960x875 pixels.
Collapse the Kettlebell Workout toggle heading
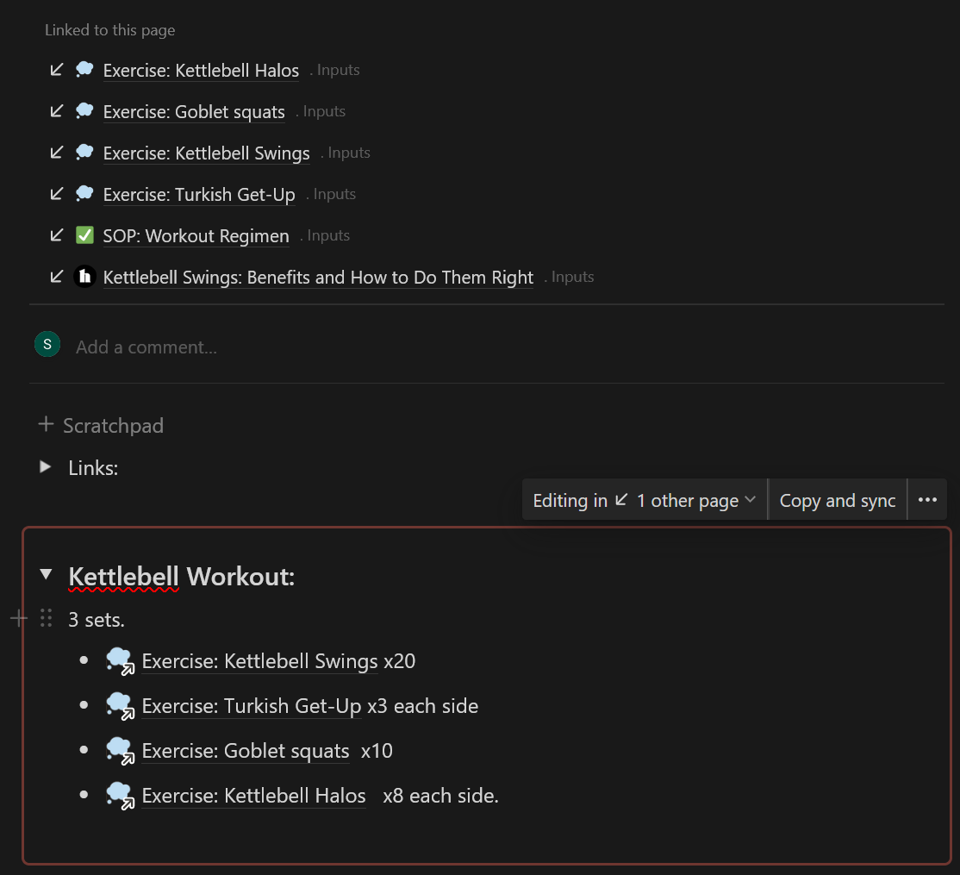(46, 575)
